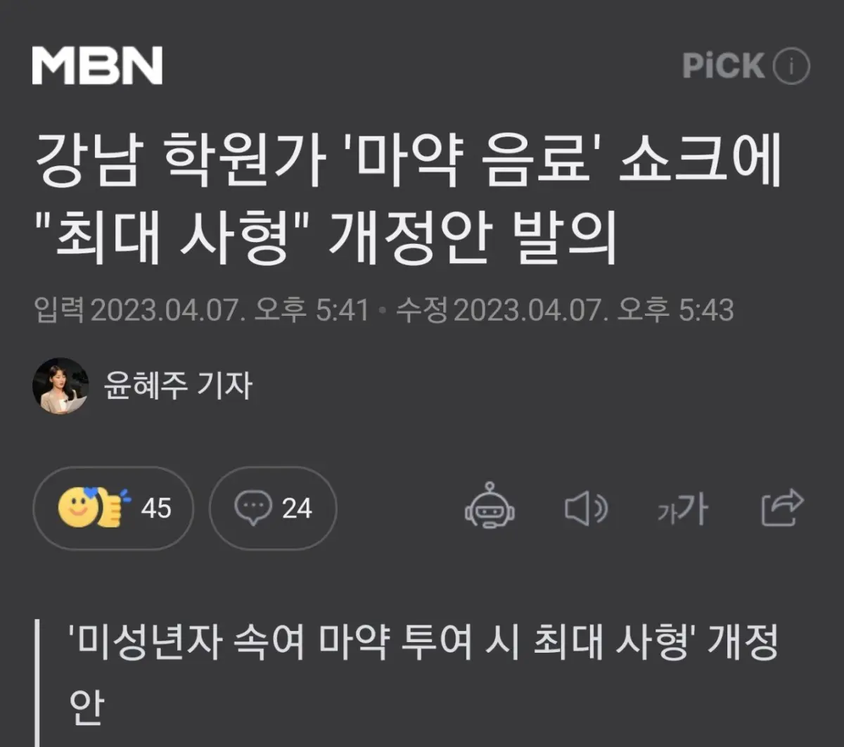844x747 pixels.
Task: Open the robot AI summary icon
Action: 490,506
